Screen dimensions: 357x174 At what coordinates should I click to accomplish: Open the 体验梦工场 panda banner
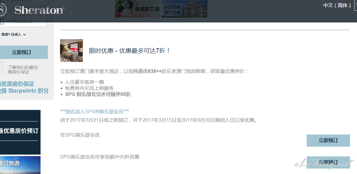click(138, 9)
